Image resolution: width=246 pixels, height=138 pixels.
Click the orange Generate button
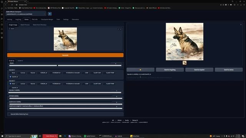[65, 55]
